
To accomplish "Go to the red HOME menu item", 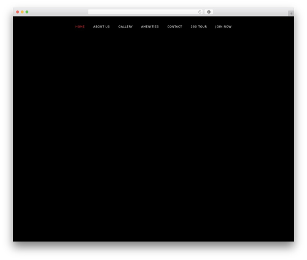I will click(x=80, y=26).
